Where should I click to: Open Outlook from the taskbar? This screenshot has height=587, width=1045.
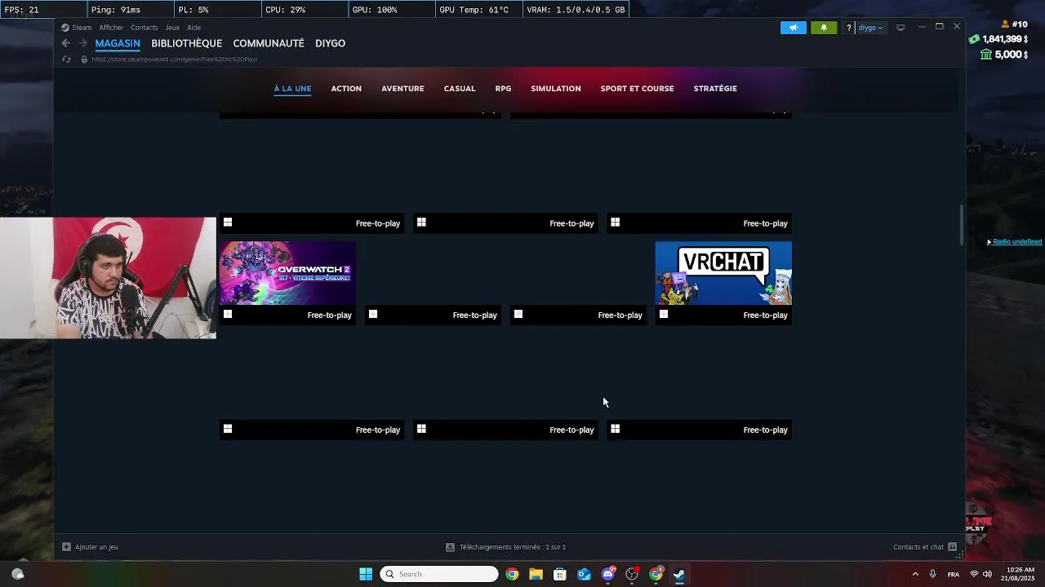pyautogui.click(x=584, y=574)
